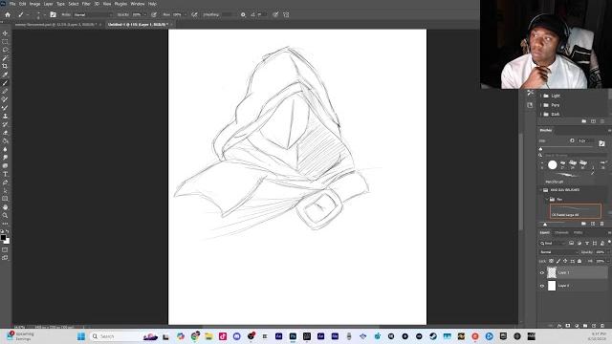Viewport: 612px width, 344px height.
Task: Create a new layer group in Layers panel
Action: click(585, 325)
